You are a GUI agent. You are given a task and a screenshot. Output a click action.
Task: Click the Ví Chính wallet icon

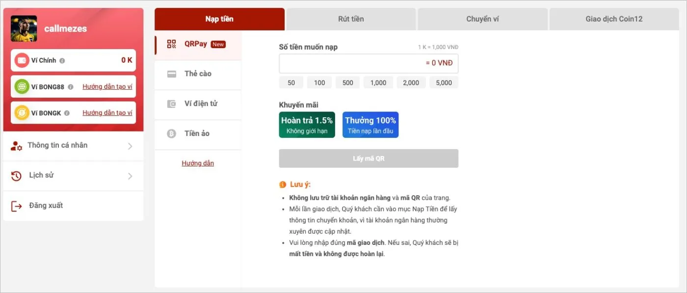coord(22,60)
